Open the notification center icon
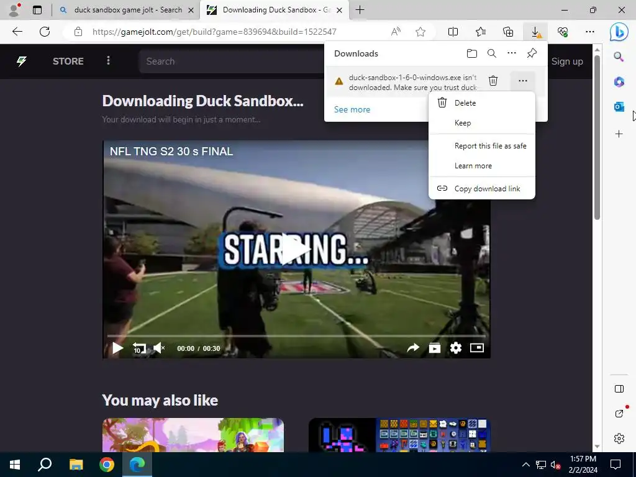Viewport: 636px width, 477px height. (x=616, y=465)
